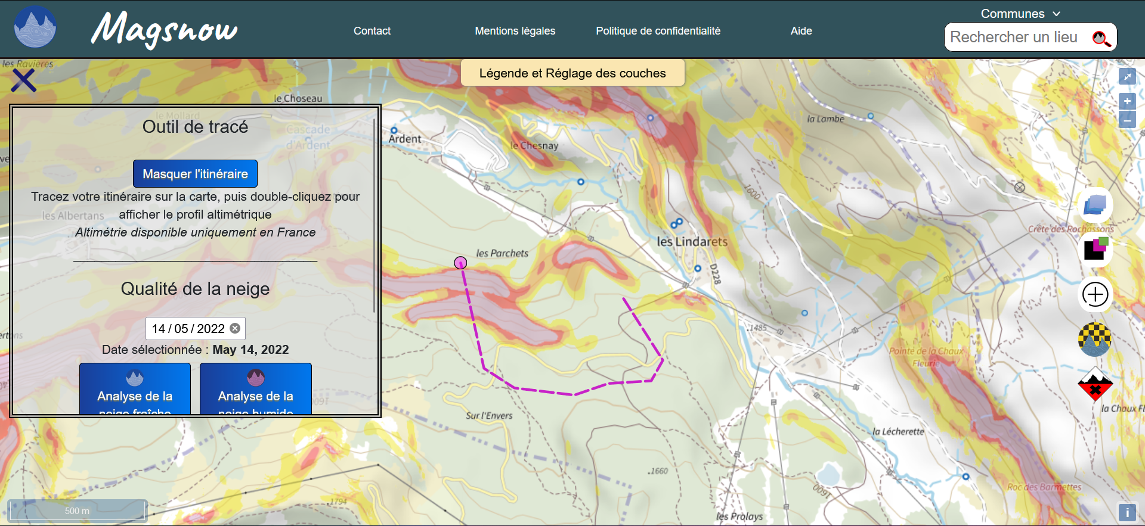Open the Aide menu item

801,31
